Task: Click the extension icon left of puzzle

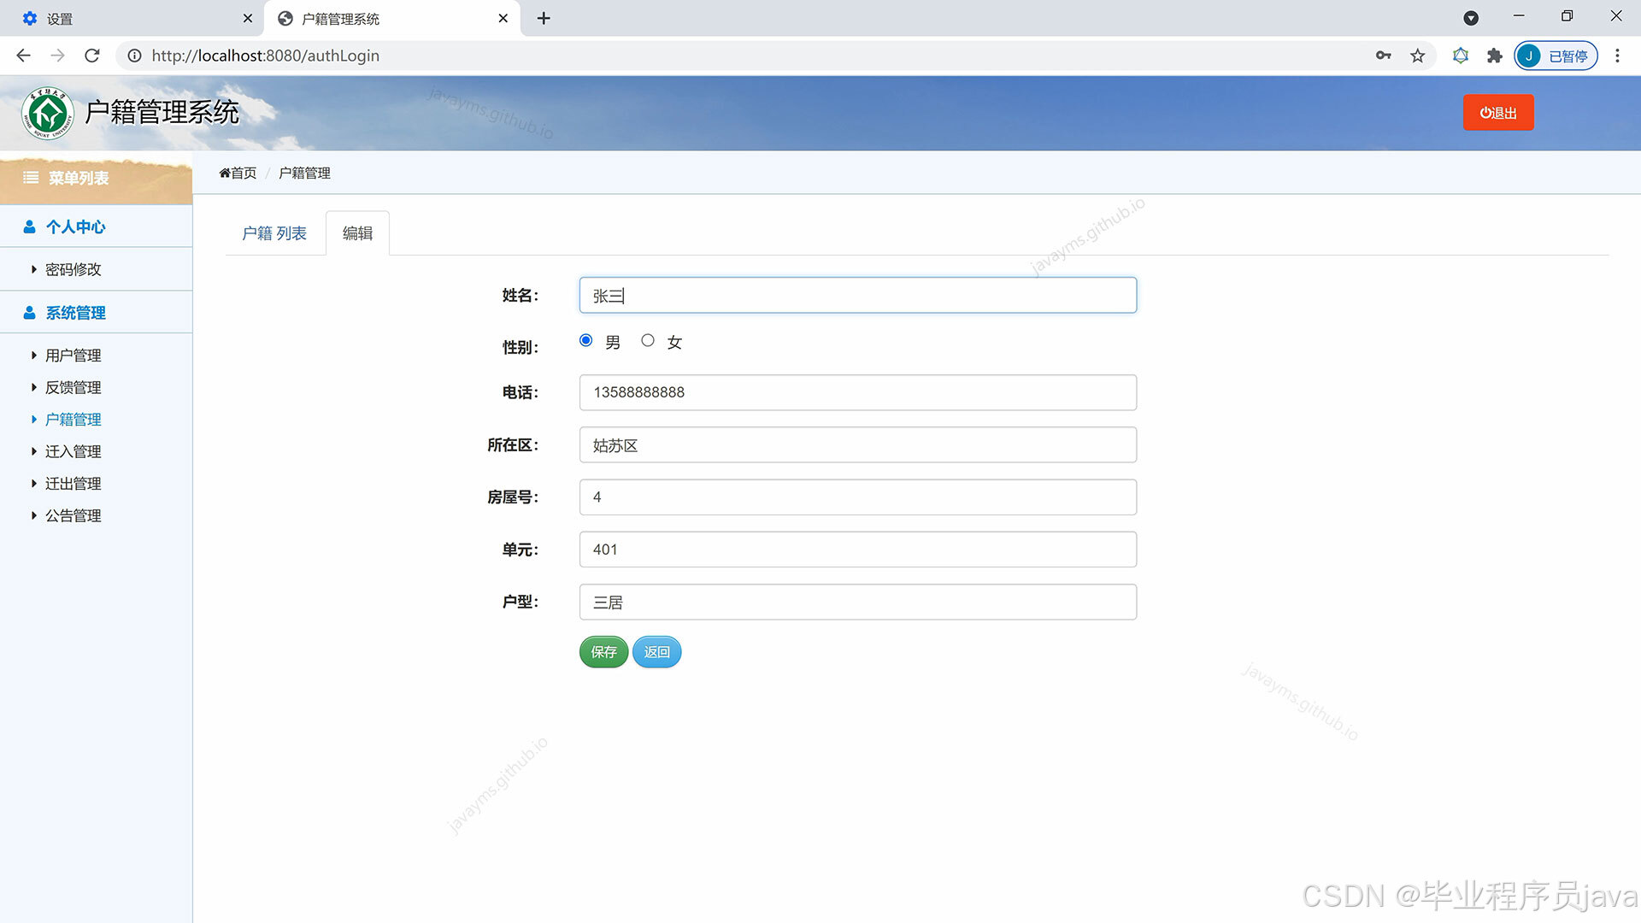Action: point(1461,56)
